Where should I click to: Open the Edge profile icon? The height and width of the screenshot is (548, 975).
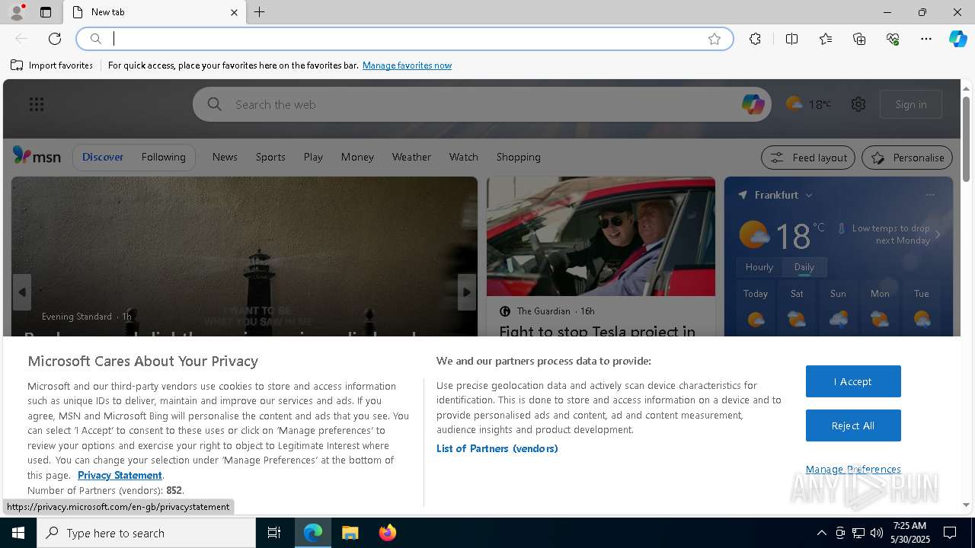click(16, 12)
